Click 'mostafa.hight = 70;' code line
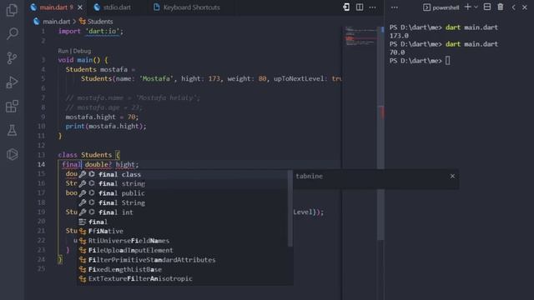The image size is (534, 300). 102,117
